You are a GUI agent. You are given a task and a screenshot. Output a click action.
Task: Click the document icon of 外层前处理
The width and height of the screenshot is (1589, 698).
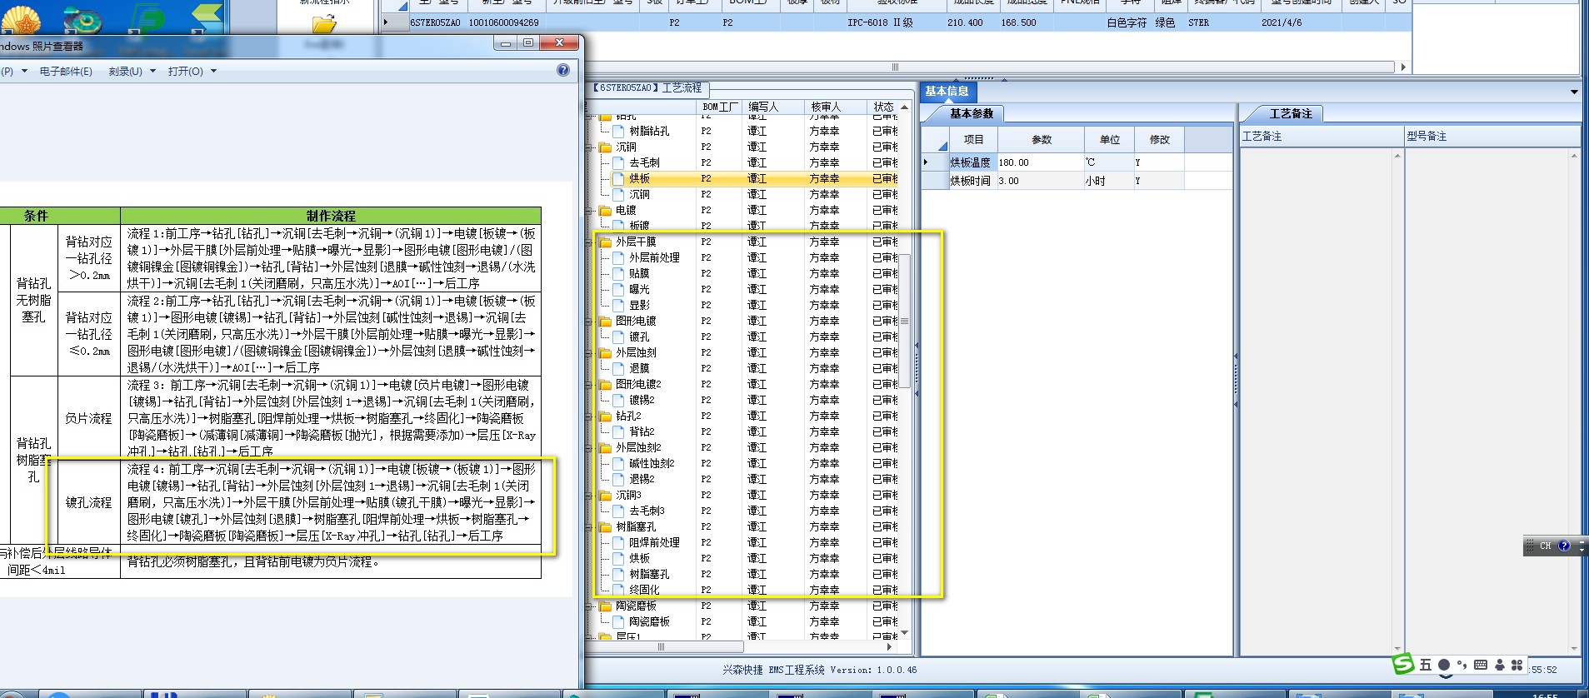tap(618, 257)
